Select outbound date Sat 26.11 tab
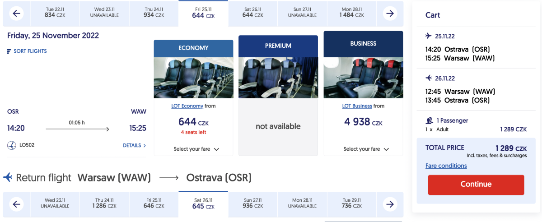 [252, 13]
